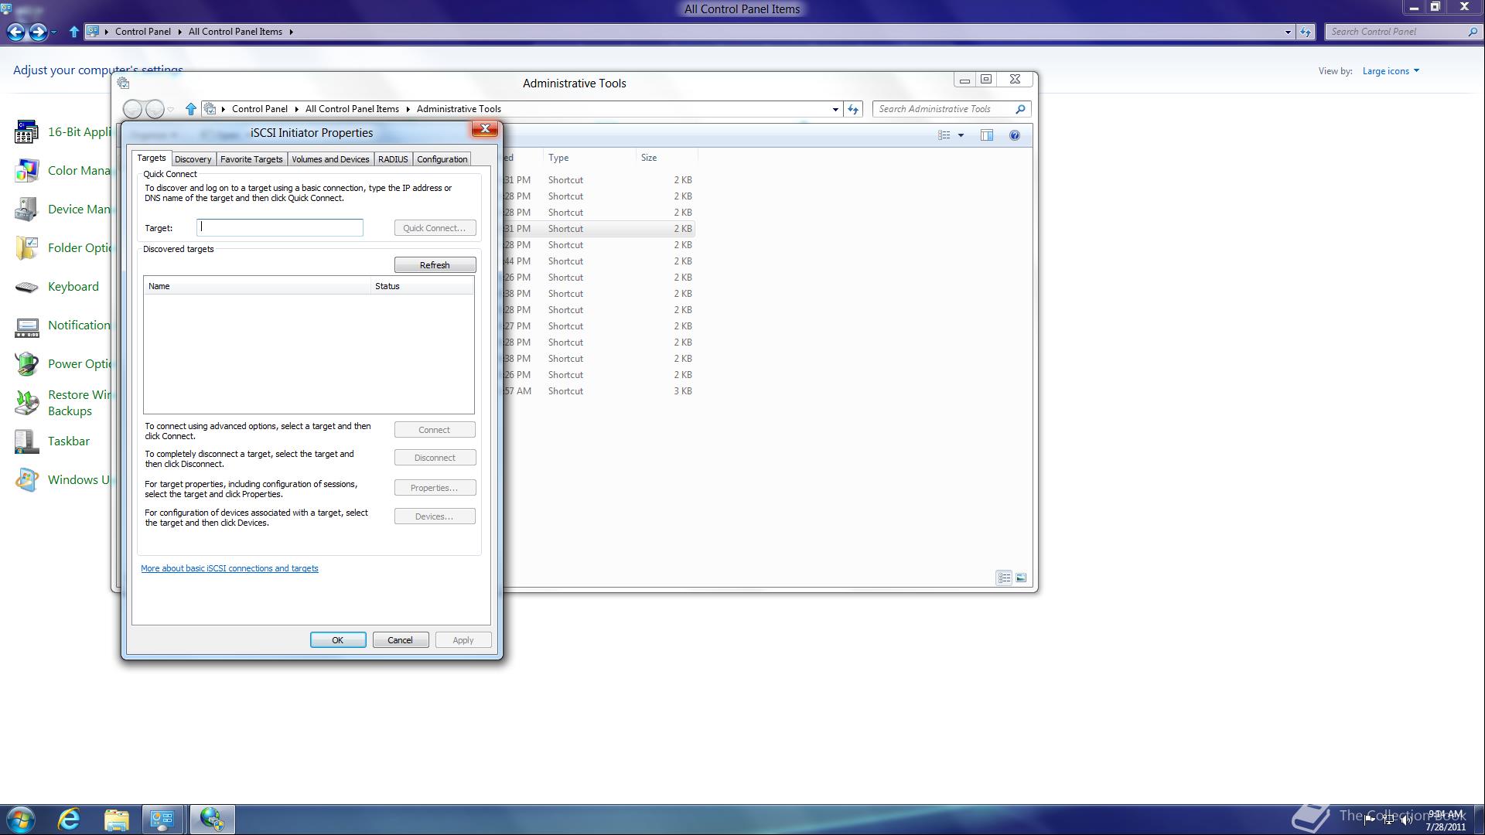
Task: Open the View by Large icons dropdown
Action: (1391, 71)
